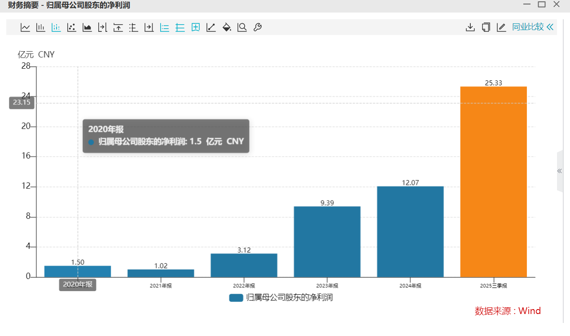Add a trend line via toolbar icon
Image resolution: width=570 pixels, height=336 pixels.
click(211, 27)
